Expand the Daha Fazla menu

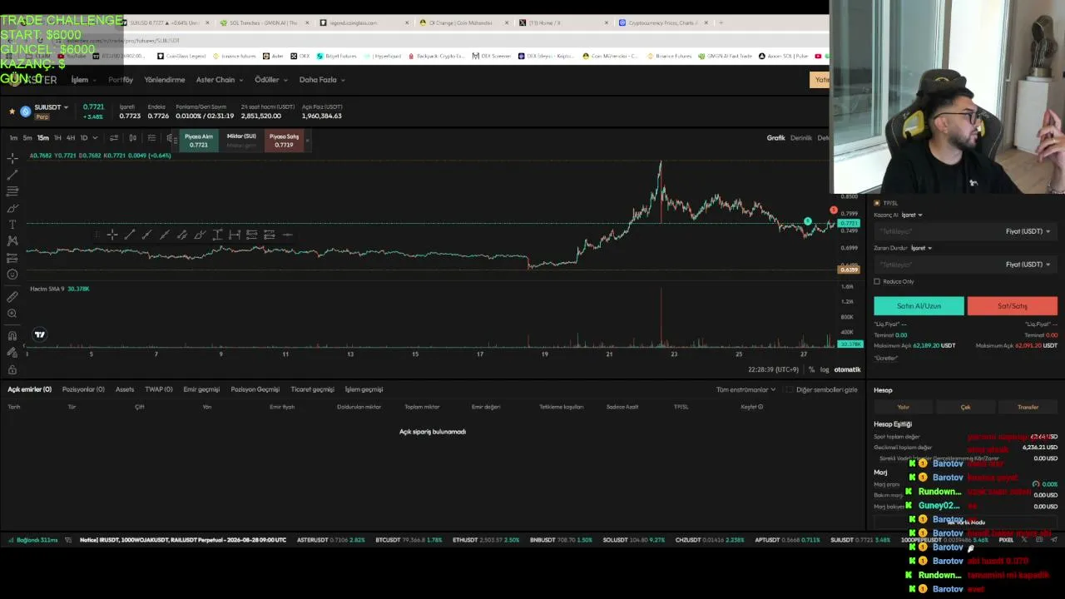pos(322,80)
